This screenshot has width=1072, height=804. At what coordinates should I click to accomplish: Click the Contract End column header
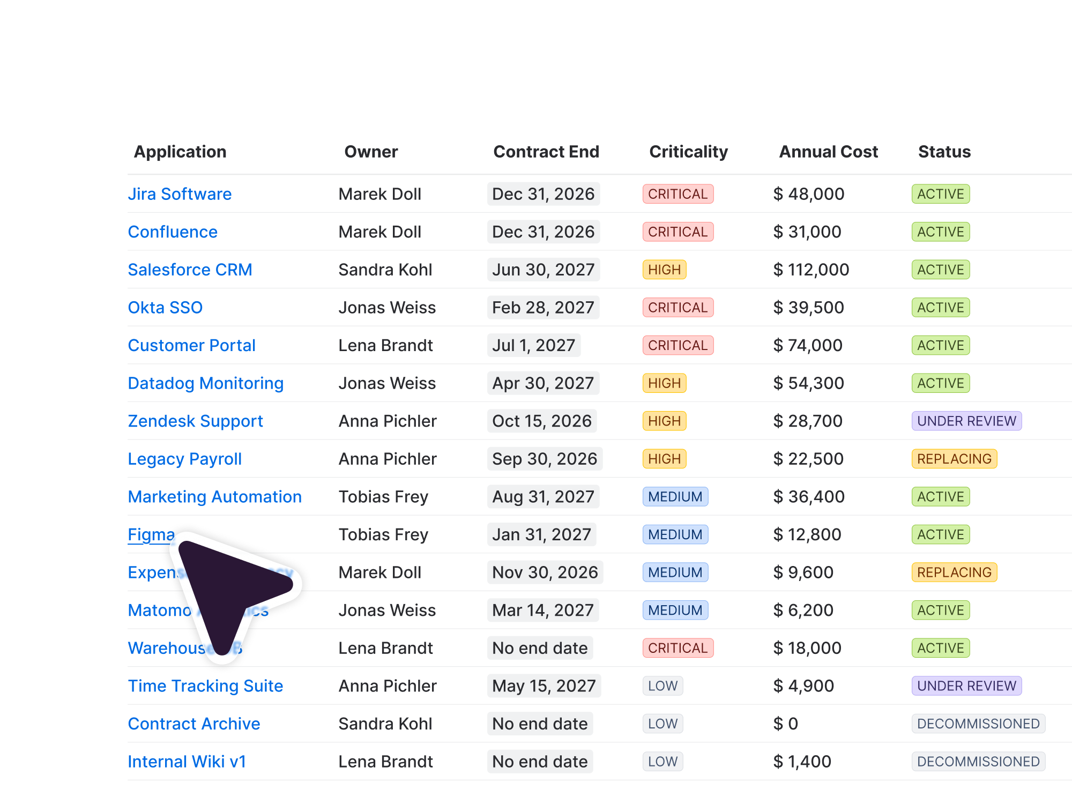click(546, 152)
